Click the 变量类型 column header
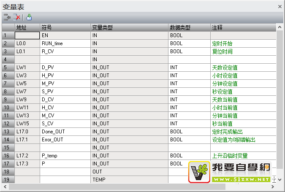The image size is (285, 192). click(129, 27)
